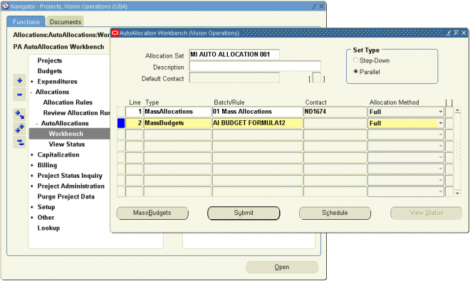470x281 pixels.
Task: Select Workbench in the navigator tree
Action: click(x=66, y=134)
